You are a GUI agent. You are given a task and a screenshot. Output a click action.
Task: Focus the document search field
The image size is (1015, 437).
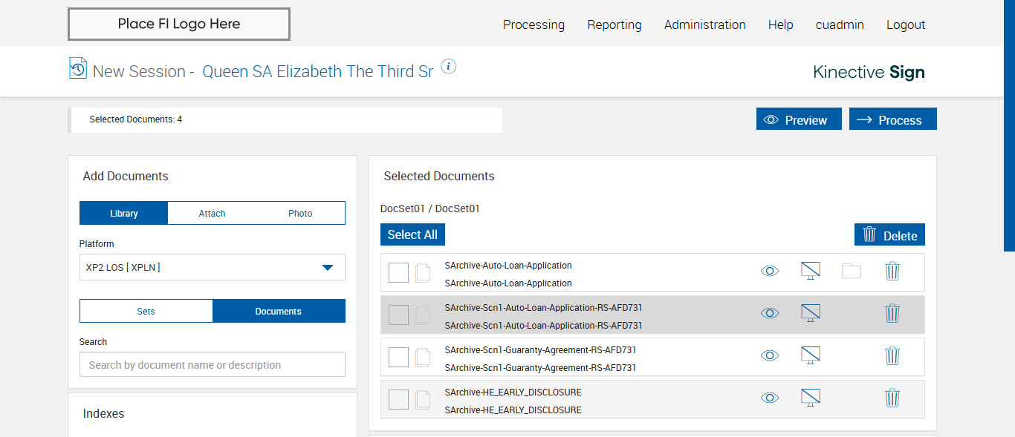[213, 365]
